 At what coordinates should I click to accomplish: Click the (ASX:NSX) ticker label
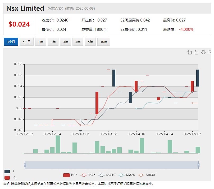point(55,8)
